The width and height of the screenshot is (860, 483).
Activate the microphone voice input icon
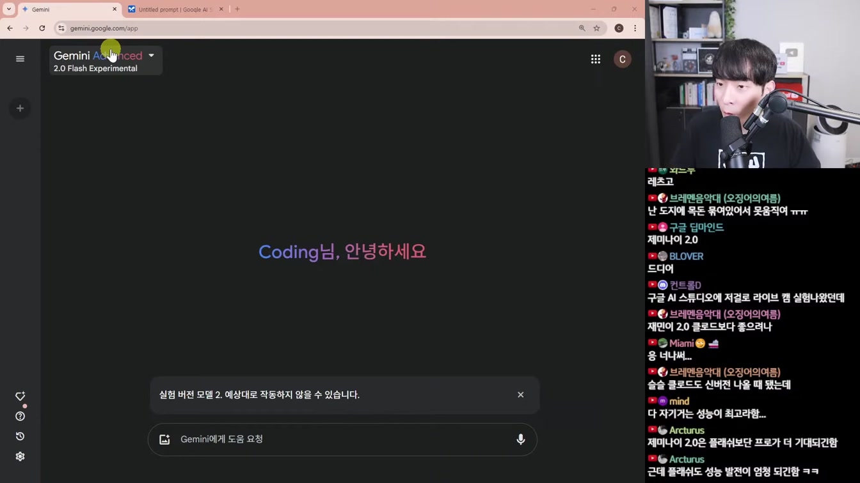coord(520,440)
